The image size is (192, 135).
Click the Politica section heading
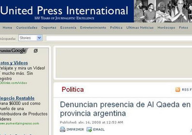[73, 89]
